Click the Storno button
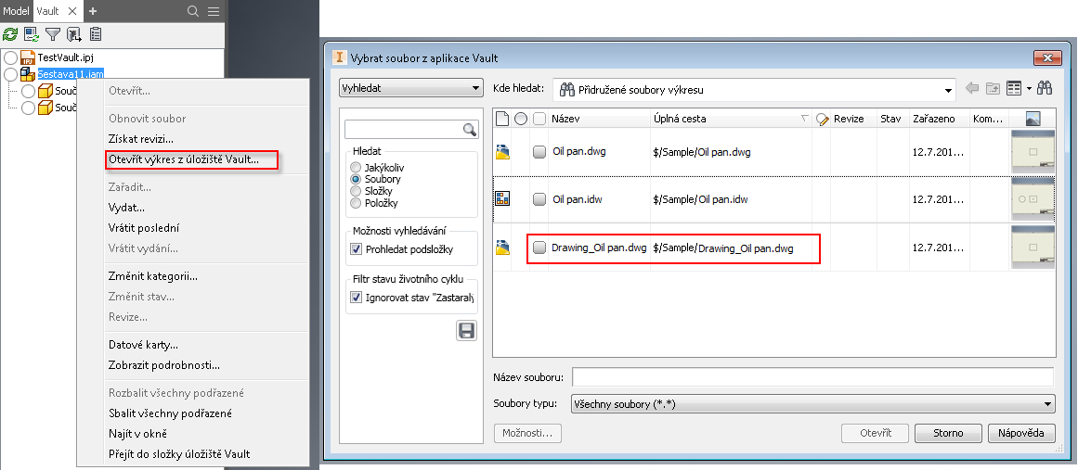1078x470 pixels. pyautogui.click(x=948, y=433)
